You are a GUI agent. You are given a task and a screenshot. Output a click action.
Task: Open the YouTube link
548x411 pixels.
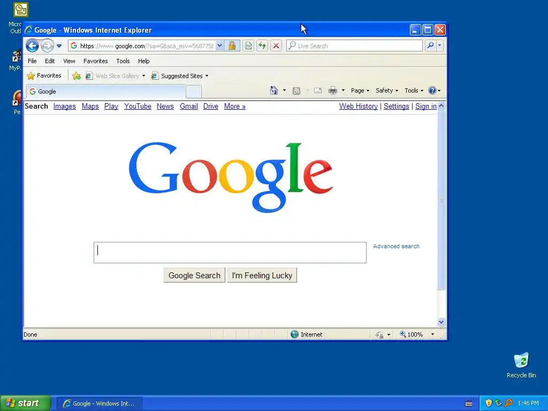click(138, 106)
